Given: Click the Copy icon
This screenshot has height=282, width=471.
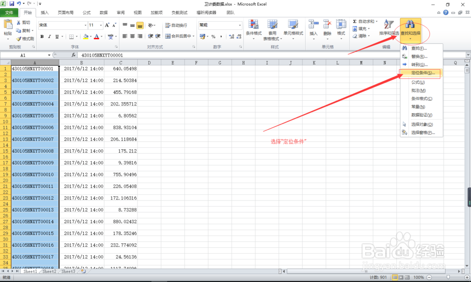Looking at the screenshot, I should point(19,31).
